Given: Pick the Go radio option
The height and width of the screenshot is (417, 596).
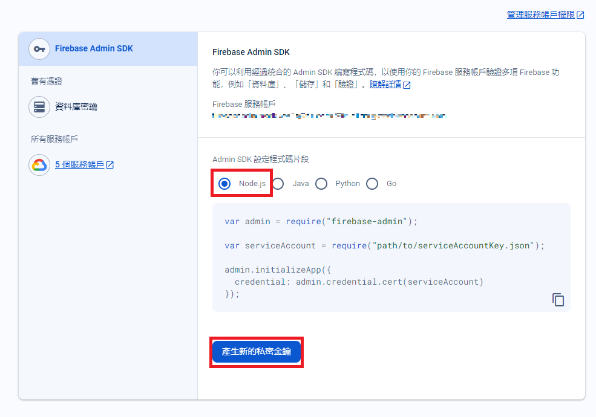Looking at the screenshot, I should [x=372, y=184].
